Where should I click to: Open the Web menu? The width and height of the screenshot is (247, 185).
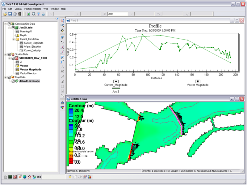[46, 9]
